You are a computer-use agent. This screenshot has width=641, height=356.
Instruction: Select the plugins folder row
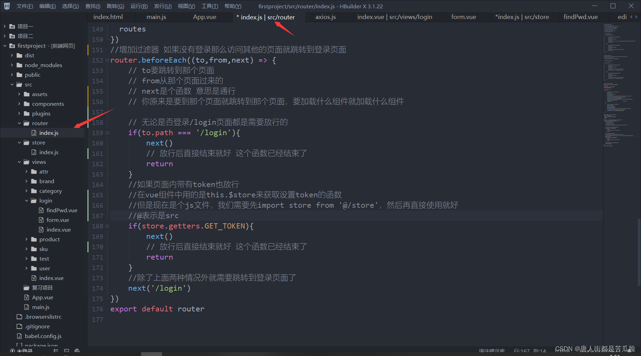pyautogui.click(x=42, y=113)
